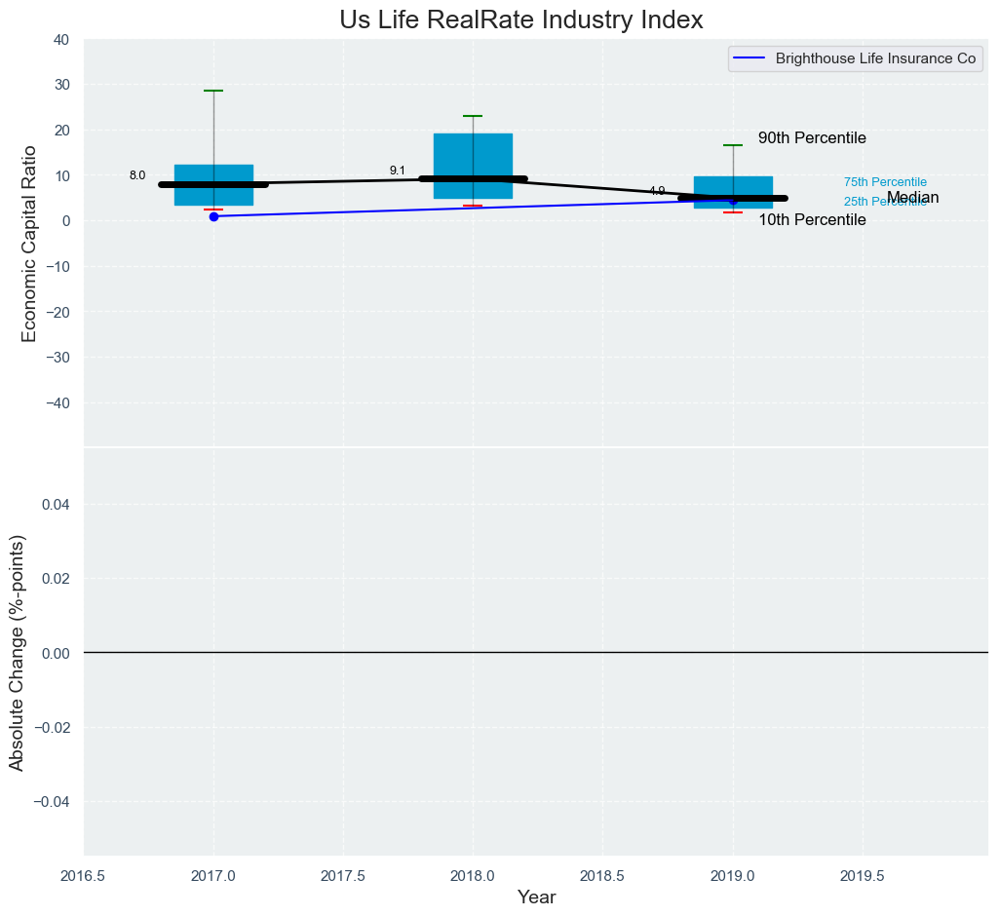Click the 2018.0 tick label on x-axis
The height and width of the screenshot is (916, 999).
[x=473, y=875]
